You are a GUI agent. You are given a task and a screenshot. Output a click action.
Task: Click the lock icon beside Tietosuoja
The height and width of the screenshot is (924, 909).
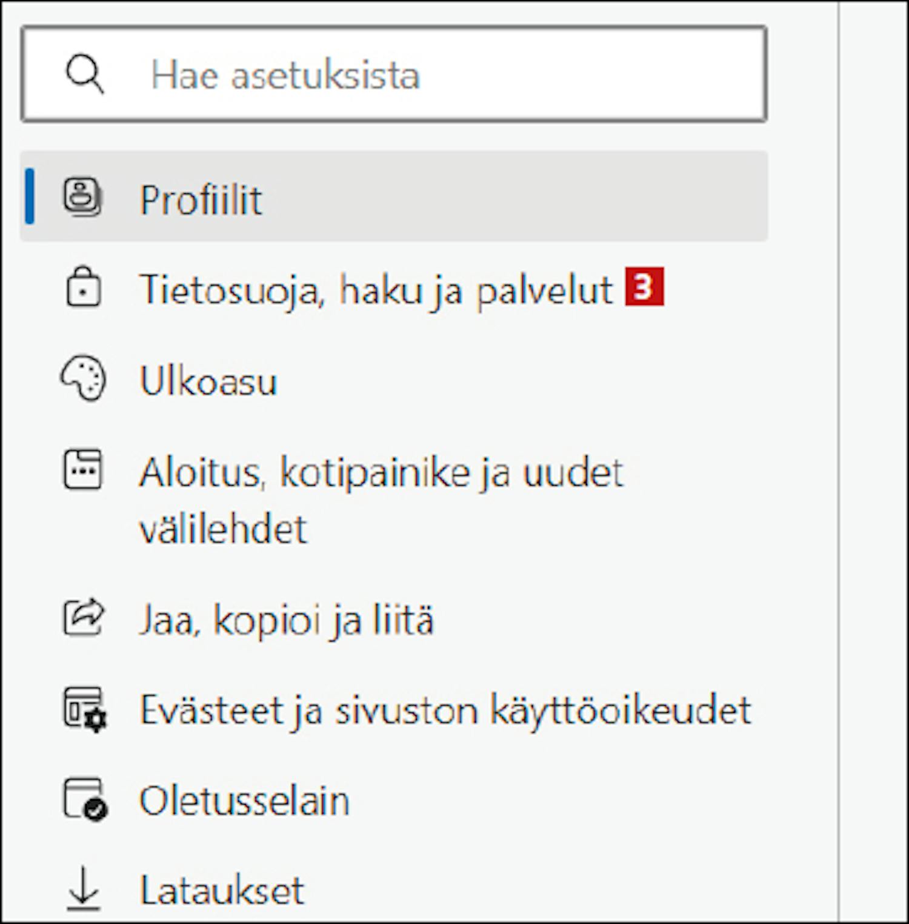point(83,286)
